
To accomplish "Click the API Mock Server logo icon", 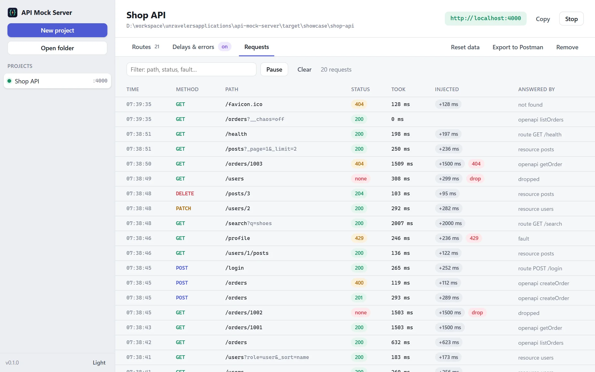I will (12, 13).
